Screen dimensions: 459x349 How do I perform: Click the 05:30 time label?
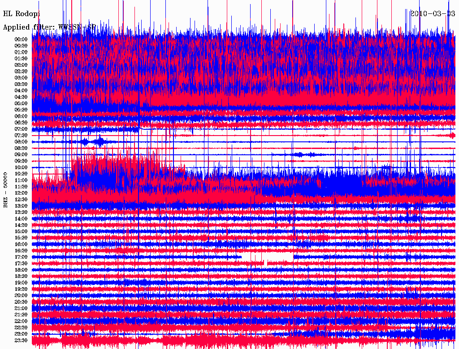point(21,110)
